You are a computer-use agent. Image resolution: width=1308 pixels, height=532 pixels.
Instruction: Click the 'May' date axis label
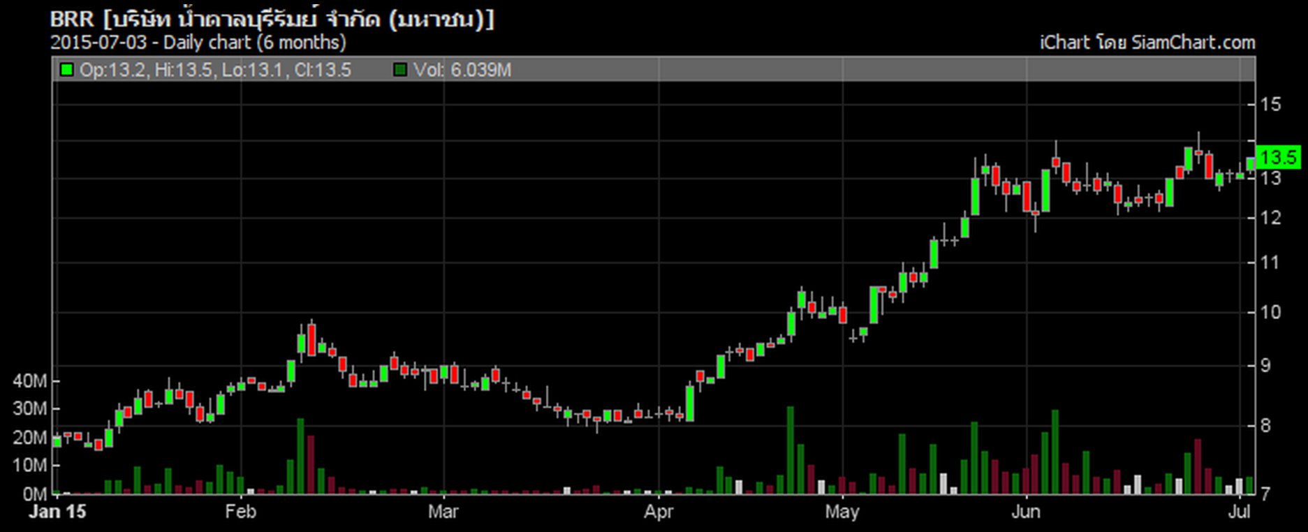pyautogui.click(x=842, y=512)
